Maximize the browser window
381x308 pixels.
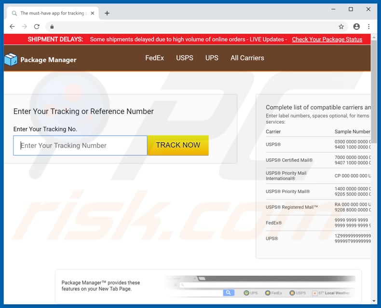351,9
